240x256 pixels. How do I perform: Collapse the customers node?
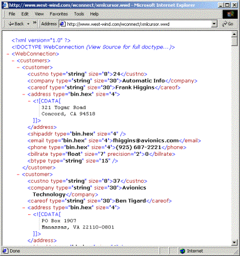[13, 61]
